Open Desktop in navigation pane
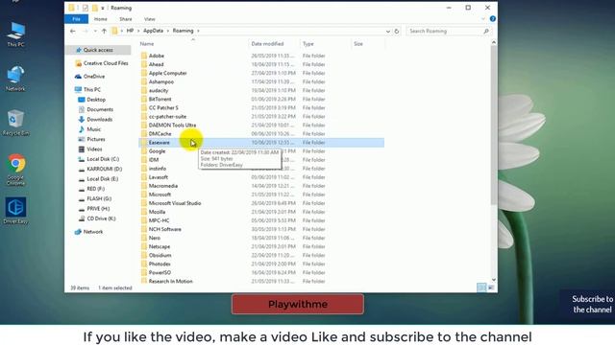 pyautogui.click(x=92, y=100)
